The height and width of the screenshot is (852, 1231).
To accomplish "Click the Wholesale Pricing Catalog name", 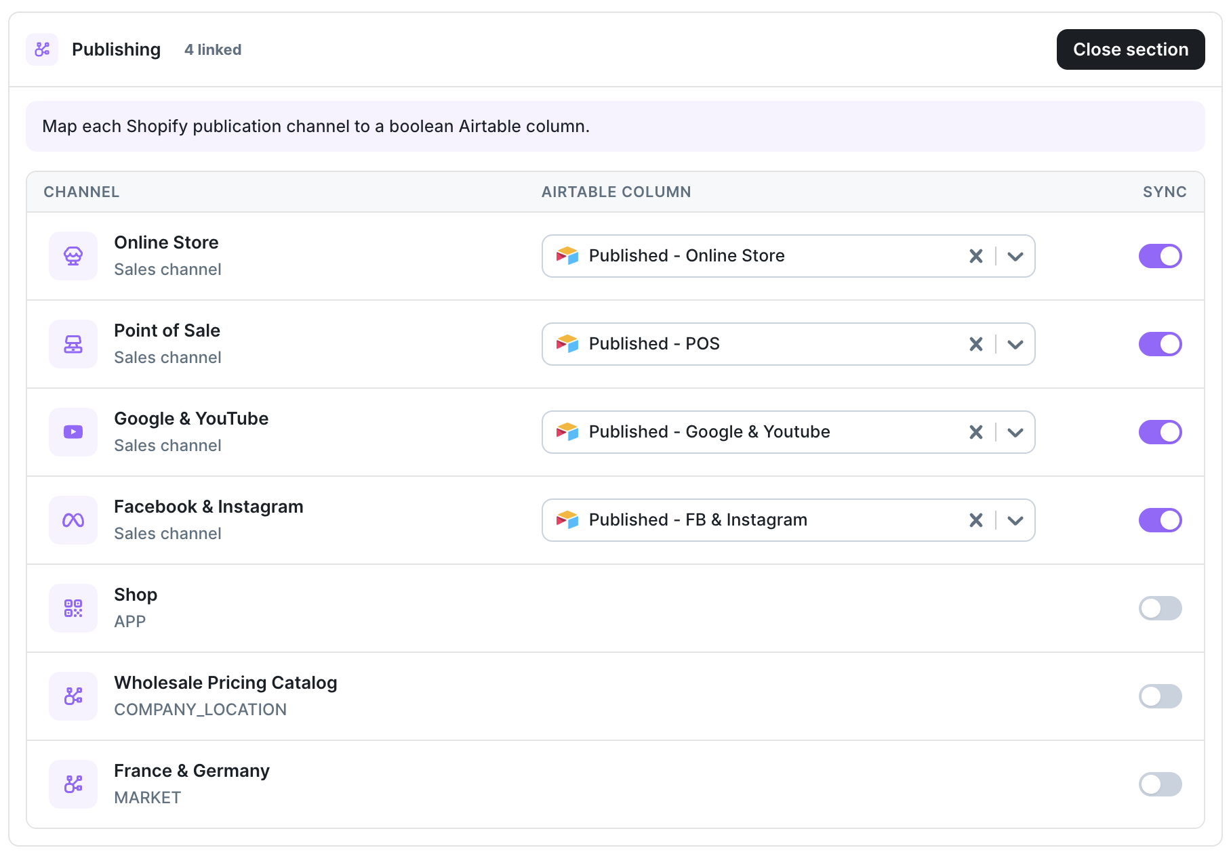I will click(x=225, y=683).
